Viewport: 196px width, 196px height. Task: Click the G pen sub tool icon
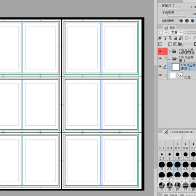166,132
